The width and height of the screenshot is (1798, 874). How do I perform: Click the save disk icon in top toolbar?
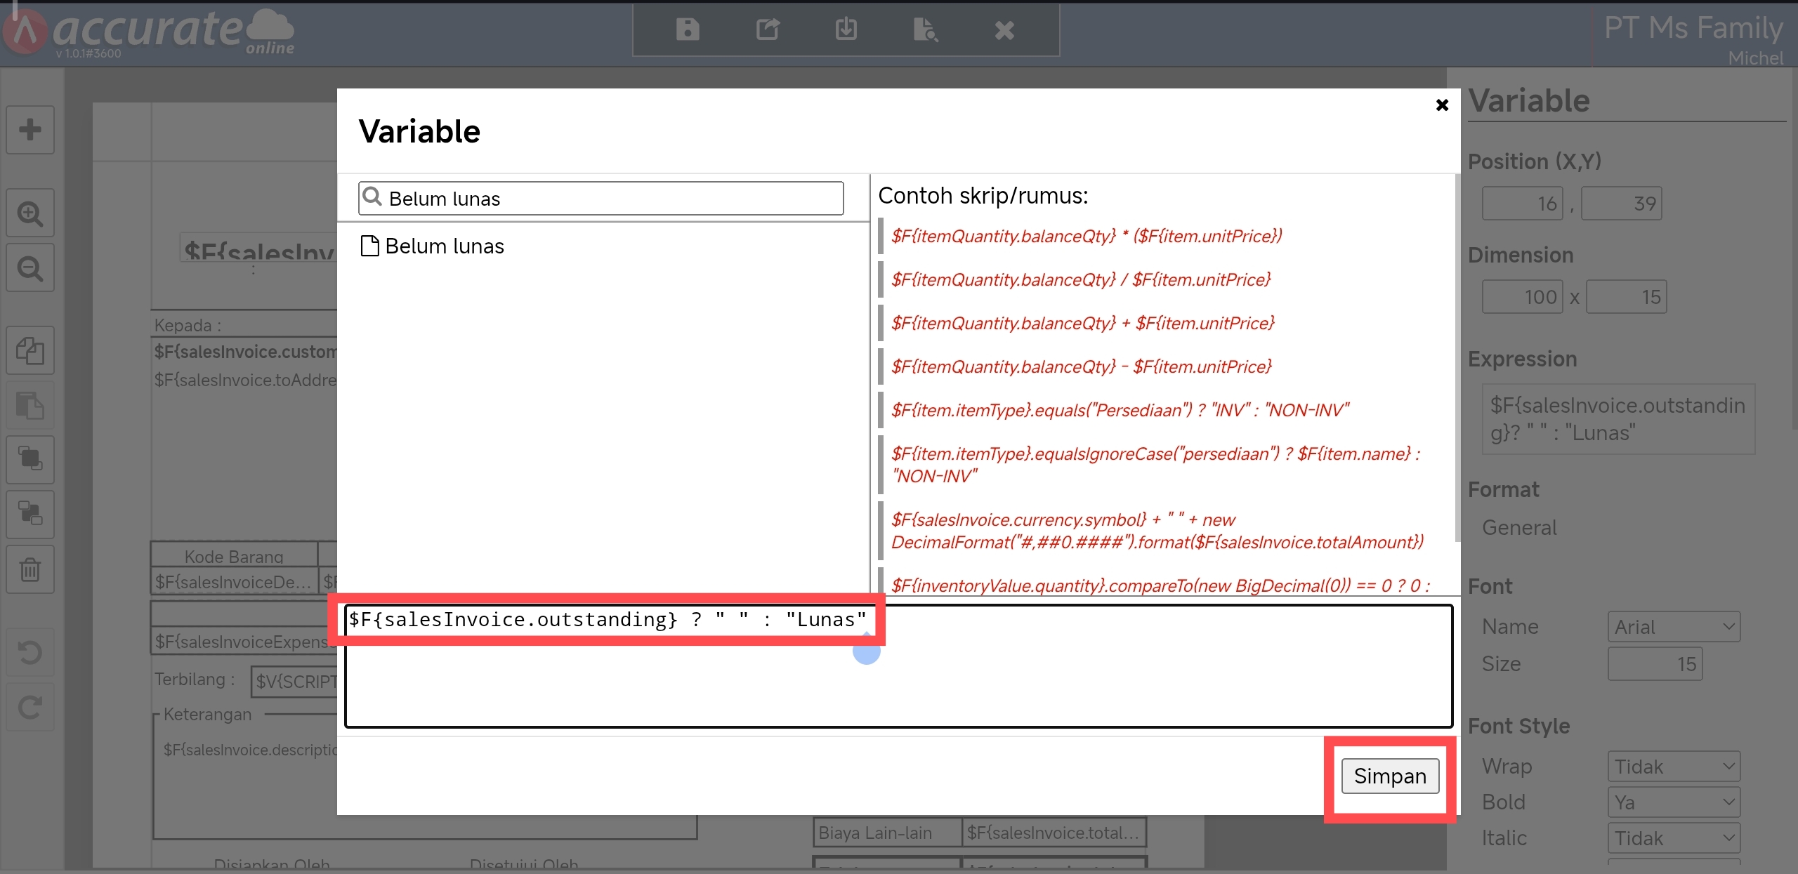[687, 29]
